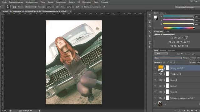Filter layers by type (T icon)
Screen dimensions: 200x112
point(186,54)
